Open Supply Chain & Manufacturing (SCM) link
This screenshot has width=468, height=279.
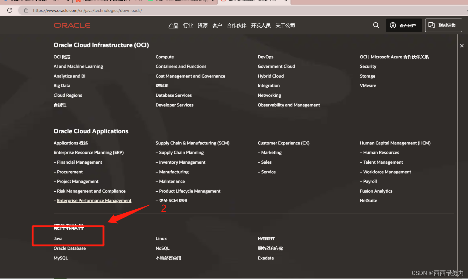(192, 143)
